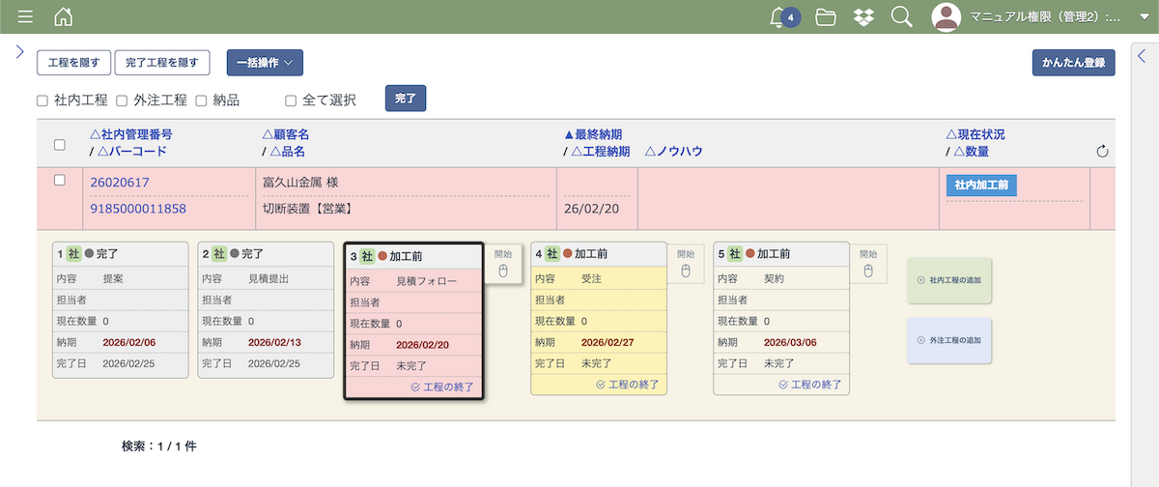This screenshot has height=487, width=1159.
Task: Open the folder icon in header
Action: point(825,16)
